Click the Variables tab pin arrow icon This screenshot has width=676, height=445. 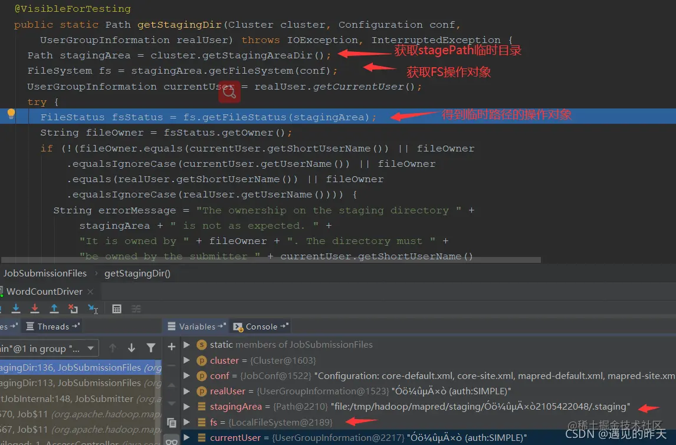tap(221, 326)
